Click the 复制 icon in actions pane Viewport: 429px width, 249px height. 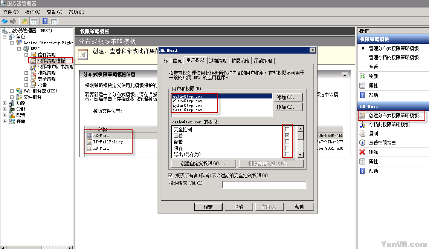[362, 134]
